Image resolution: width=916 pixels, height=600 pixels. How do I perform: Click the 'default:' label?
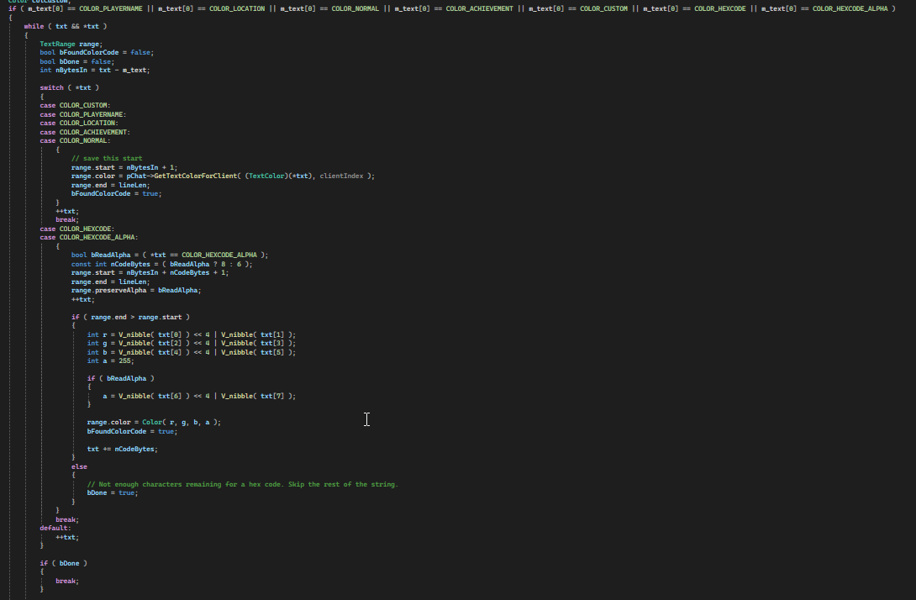coord(55,528)
